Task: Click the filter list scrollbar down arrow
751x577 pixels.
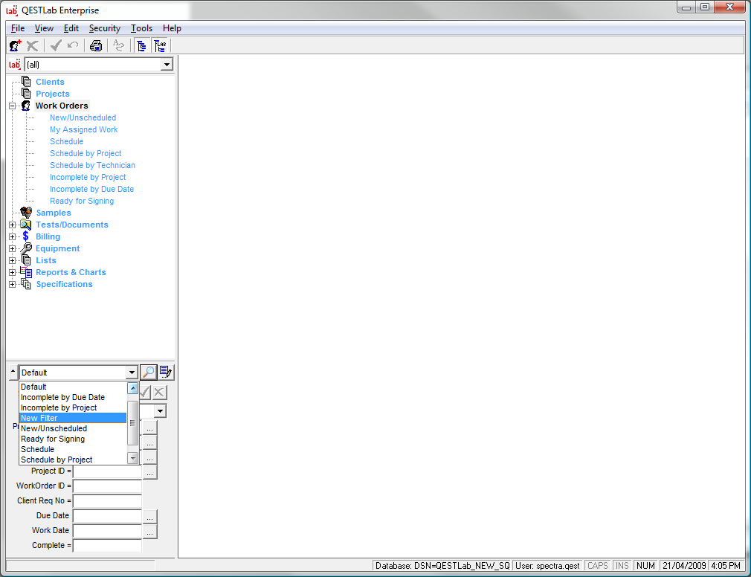Action: (132, 459)
